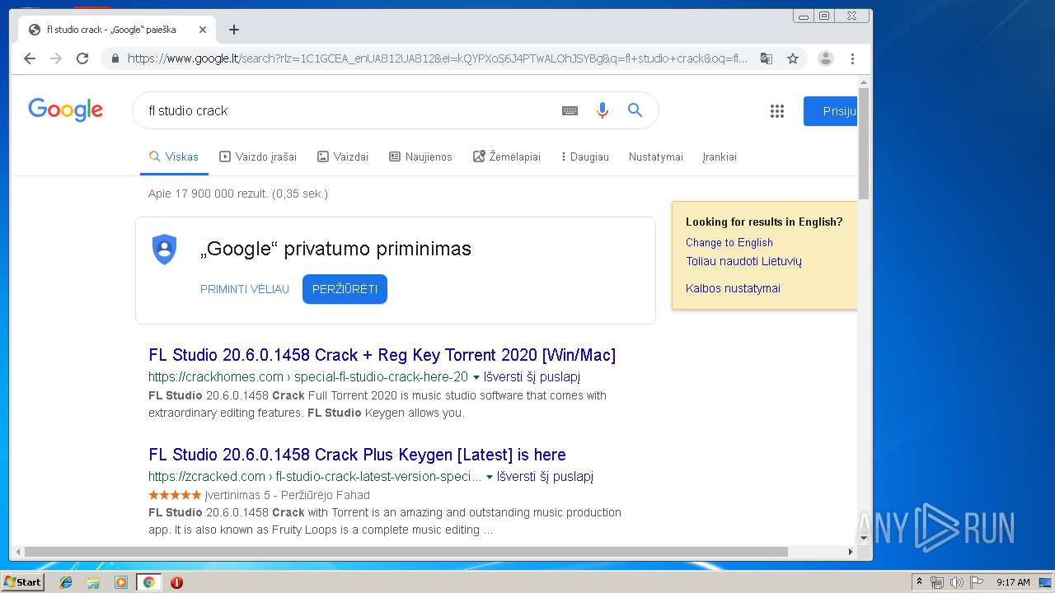View site security lock info
The image size is (1055, 593).
click(x=115, y=58)
